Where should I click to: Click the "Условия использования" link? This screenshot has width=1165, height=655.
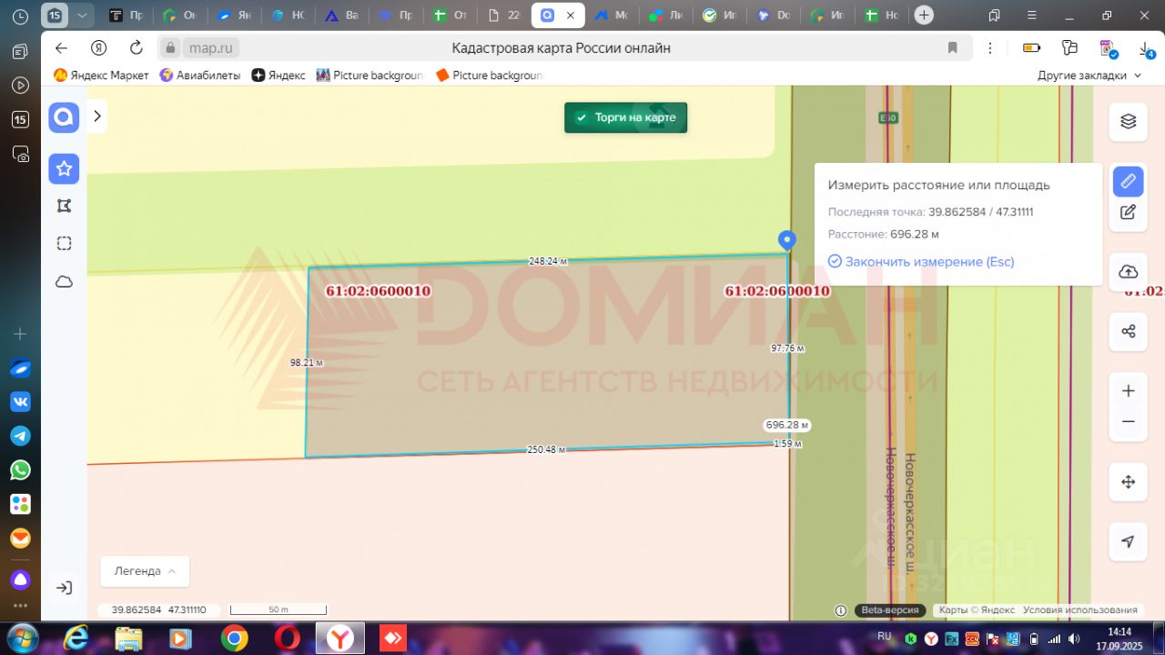coord(1080,610)
